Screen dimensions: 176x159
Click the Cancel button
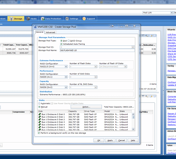click(x=121, y=140)
